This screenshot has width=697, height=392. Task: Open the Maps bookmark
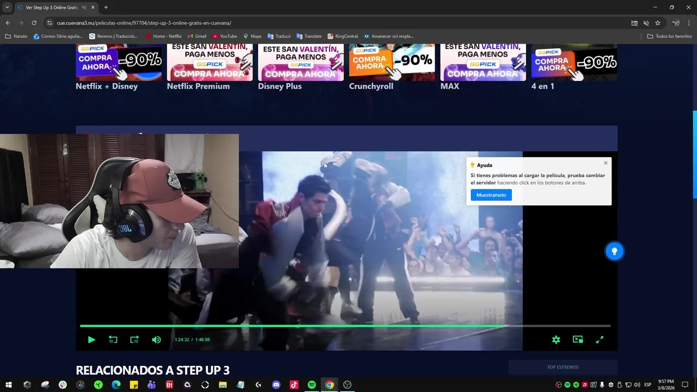click(252, 36)
